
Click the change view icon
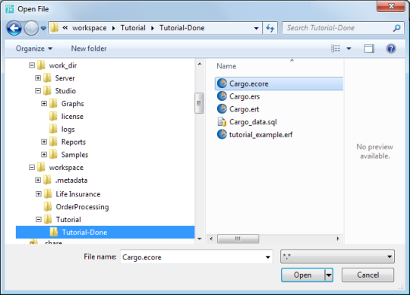336,49
